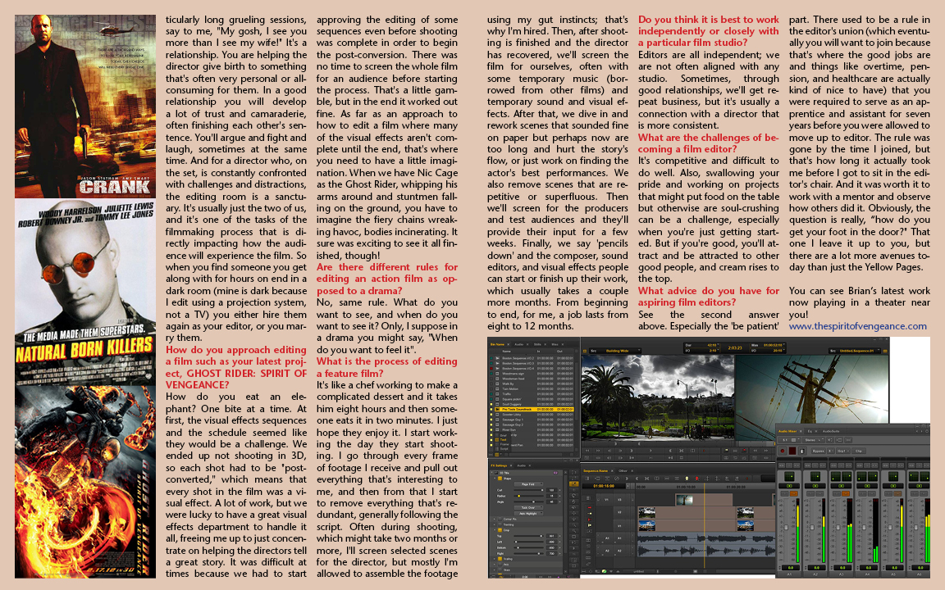Enable the Crop effect checkbox
This screenshot has width=945, height=590.
(500, 530)
